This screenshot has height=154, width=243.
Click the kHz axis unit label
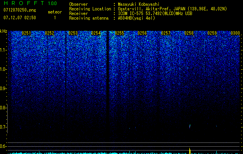(x=3, y=31)
